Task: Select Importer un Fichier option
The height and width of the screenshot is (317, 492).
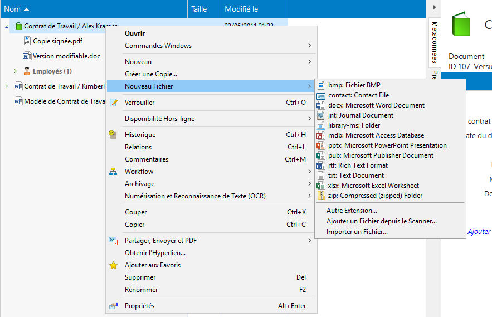Action: 357,232
